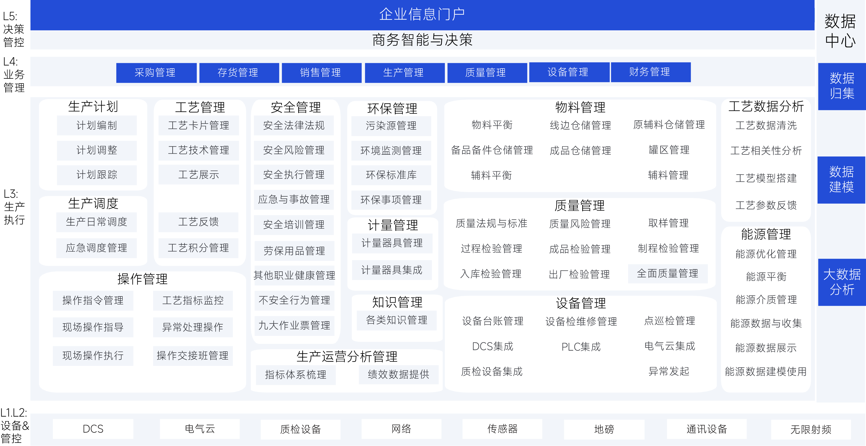Click 计量器具管理 item

(x=392, y=244)
